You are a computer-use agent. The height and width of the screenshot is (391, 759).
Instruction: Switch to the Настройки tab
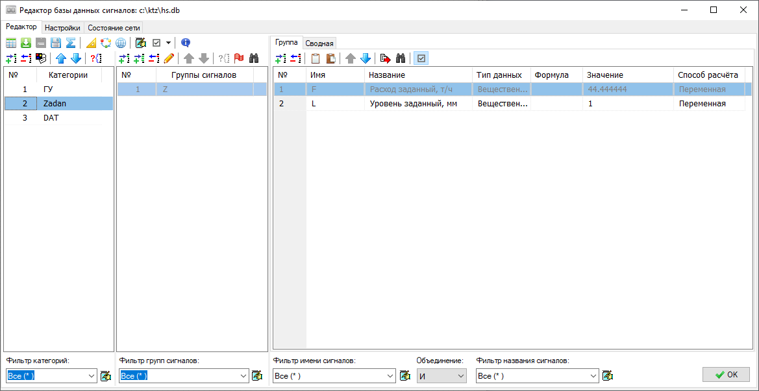pyautogui.click(x=62, y=28)
